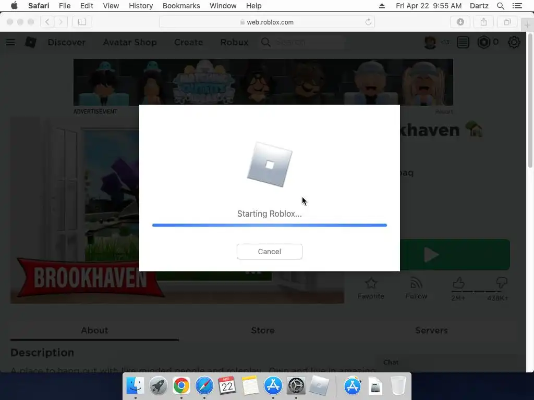Image resolution: width=534 pixels, height=400 pixels.
Task: Open the Create page
Action: click(188, 42)
